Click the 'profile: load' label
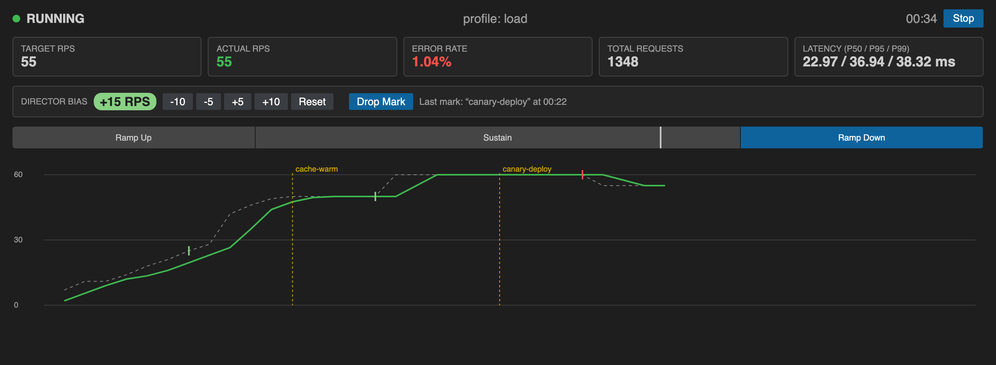Screen dimensions: 996x365 point(495,19)
